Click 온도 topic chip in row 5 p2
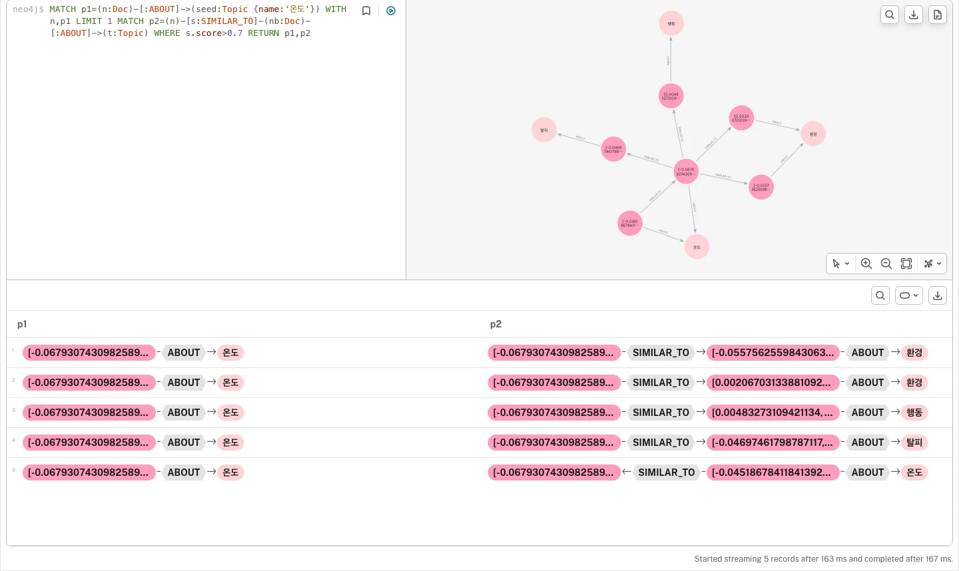Viewport: 959px width, 571px height. coord(914,473)
